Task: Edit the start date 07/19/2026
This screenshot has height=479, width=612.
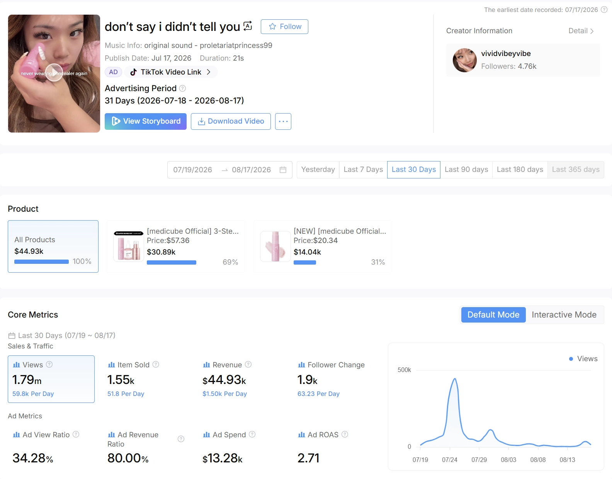Action: (193, 170)
